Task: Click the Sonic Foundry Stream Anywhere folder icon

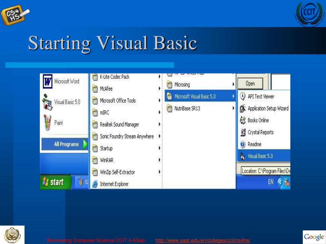Action: click(x=95, y=136)
